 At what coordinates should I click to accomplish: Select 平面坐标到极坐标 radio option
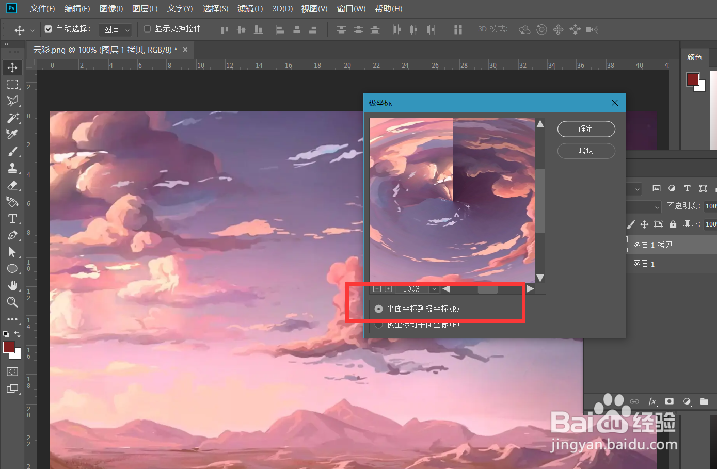(x=379, y=309)
